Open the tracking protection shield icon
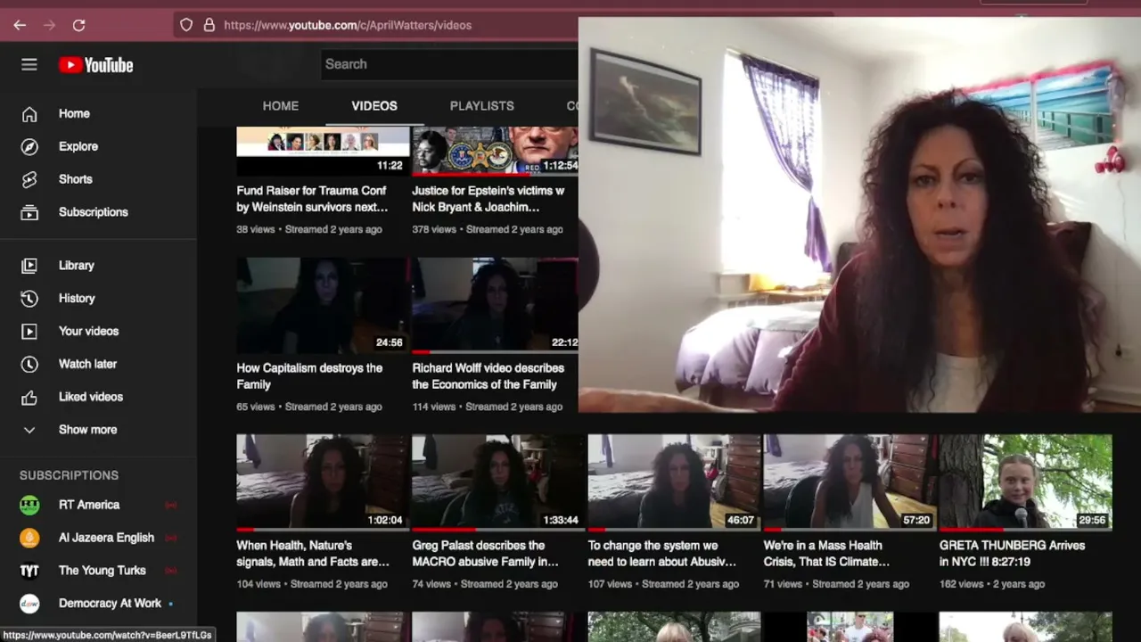Image resolution: width=1141 pixels, height=642 pixels. (x=186, y=25)
